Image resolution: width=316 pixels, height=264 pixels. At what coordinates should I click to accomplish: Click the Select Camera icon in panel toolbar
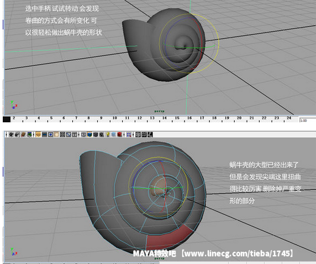click(11, 134)
